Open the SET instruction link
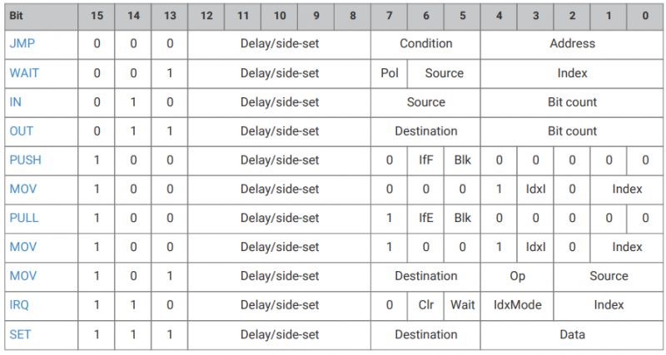This screenshot has width=666, height=355. (20, 334)
